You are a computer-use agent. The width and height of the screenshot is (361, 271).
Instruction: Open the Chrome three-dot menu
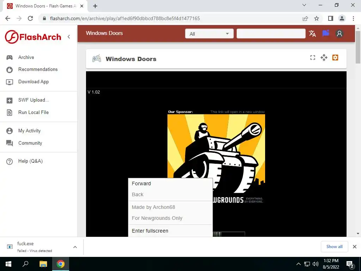[353, 18]
